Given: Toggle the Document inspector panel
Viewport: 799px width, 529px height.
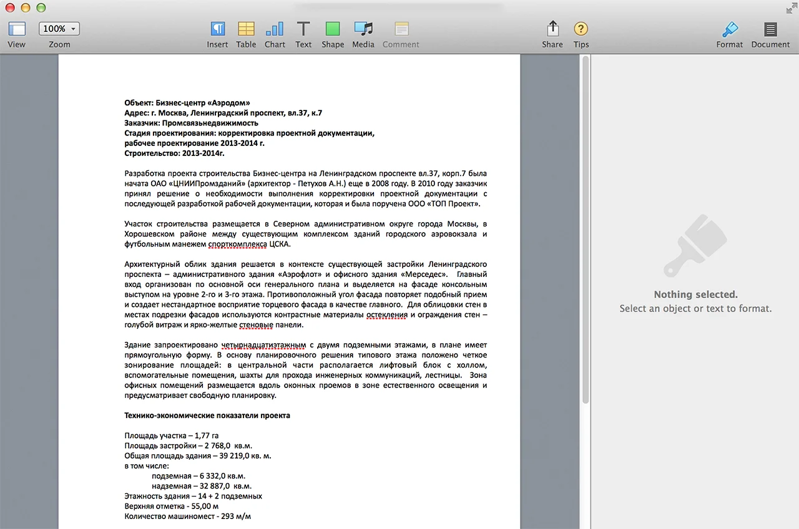Looking at the screenshot, I should pyautogui.click(x=770, y=29).
